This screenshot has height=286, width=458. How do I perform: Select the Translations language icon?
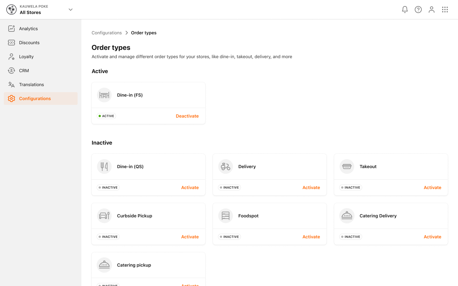[x=11, y=85]
